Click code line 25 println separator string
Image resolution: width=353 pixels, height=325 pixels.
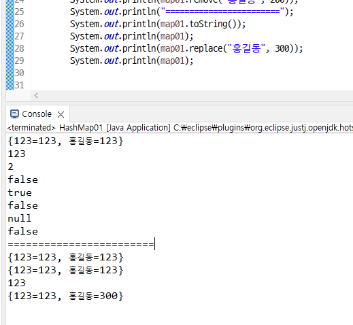(x=182, y=12)
